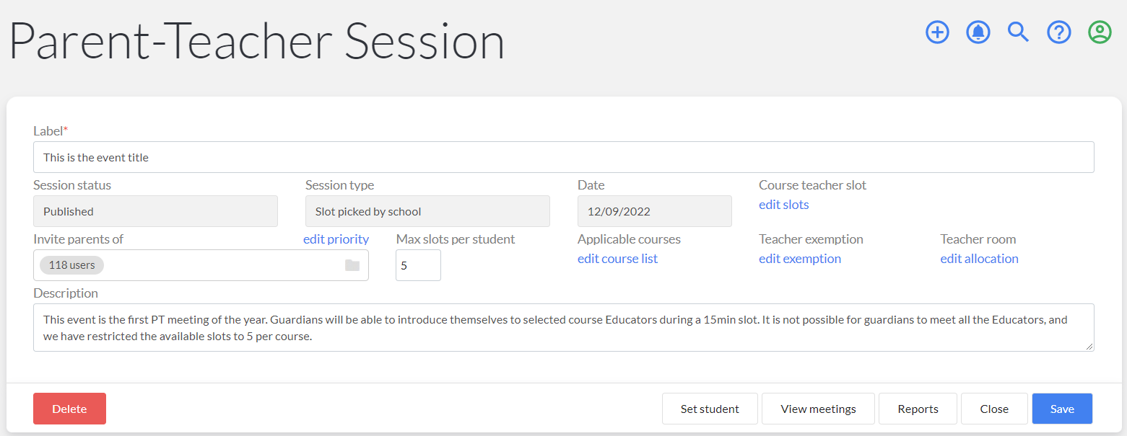Open the edit priority link

[336, 239]
